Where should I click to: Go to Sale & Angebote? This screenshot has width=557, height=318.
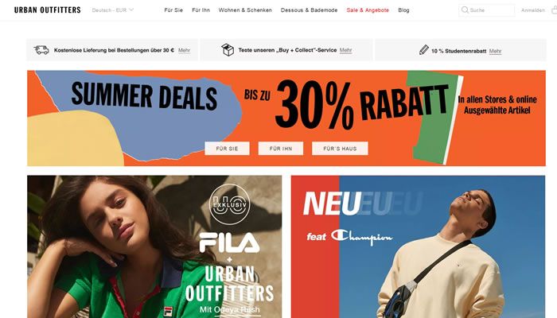coord(368,10)
